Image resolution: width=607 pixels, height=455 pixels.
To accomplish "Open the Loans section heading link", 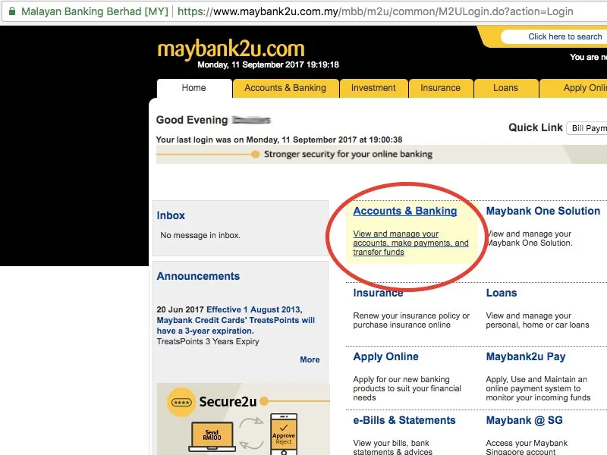I will (502, 293).
